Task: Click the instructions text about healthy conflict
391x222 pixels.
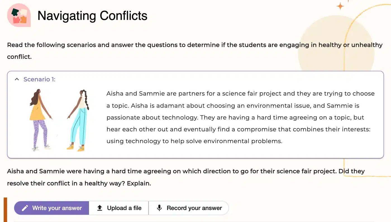Action: click(195, 51)
